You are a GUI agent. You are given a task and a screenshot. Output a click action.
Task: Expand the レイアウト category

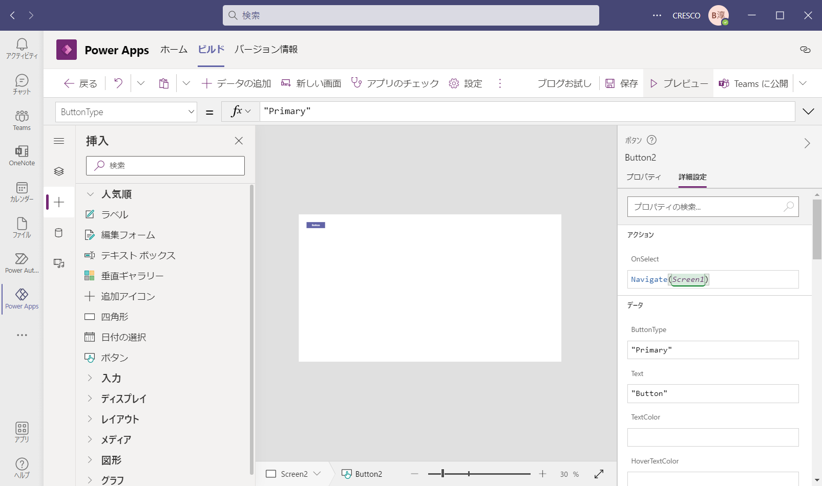point(90,419)
